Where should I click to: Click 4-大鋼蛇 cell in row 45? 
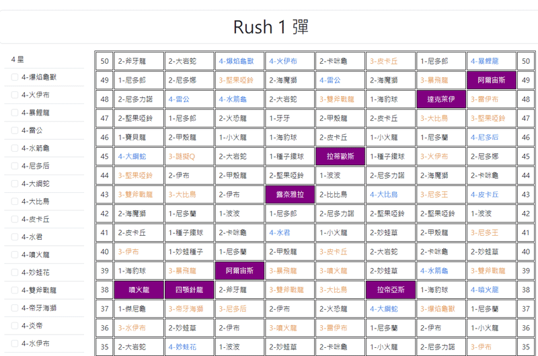pos(139,157)
